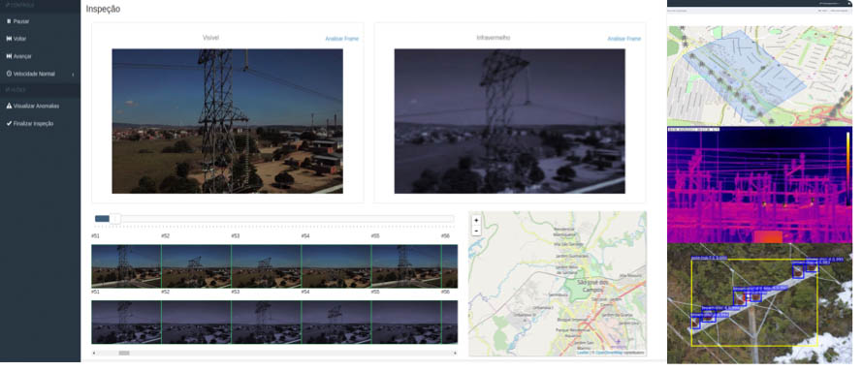Image resolution: width=863 pixels, height=371 pixels.
Task: Click the clock icon beside Velocidade Normal
Action: pos(9,74)
